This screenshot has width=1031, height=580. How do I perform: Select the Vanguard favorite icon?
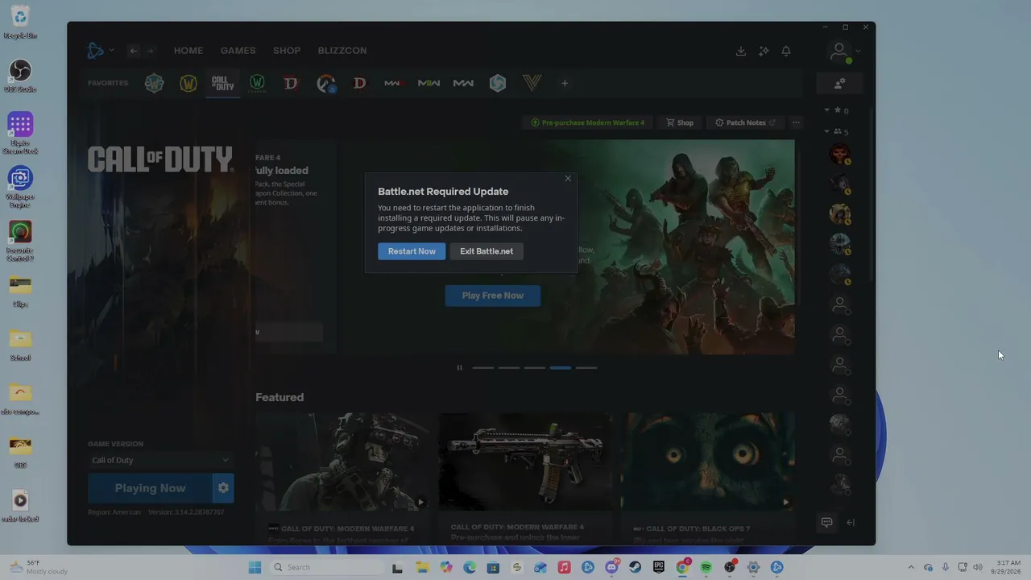[532, 83]
